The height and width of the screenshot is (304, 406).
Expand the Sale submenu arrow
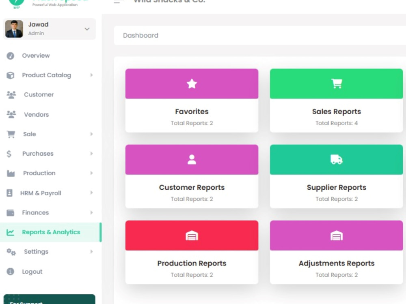(x=91, y=134)
